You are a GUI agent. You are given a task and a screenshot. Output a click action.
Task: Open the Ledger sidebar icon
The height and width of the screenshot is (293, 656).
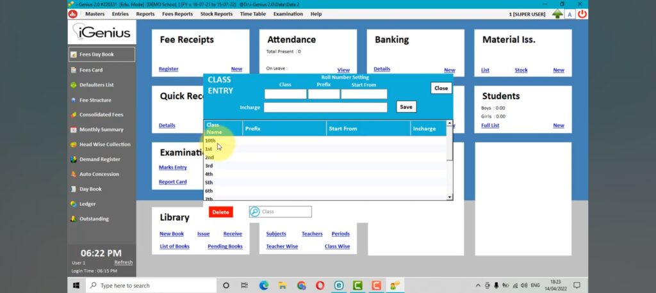coord(74,204)
